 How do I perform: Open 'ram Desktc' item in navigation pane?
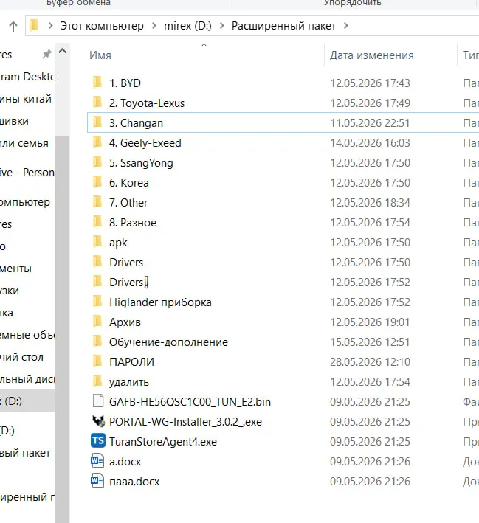pos(27,77)
